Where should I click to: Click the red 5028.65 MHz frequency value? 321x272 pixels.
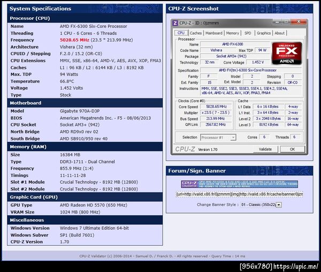(74, 40)
